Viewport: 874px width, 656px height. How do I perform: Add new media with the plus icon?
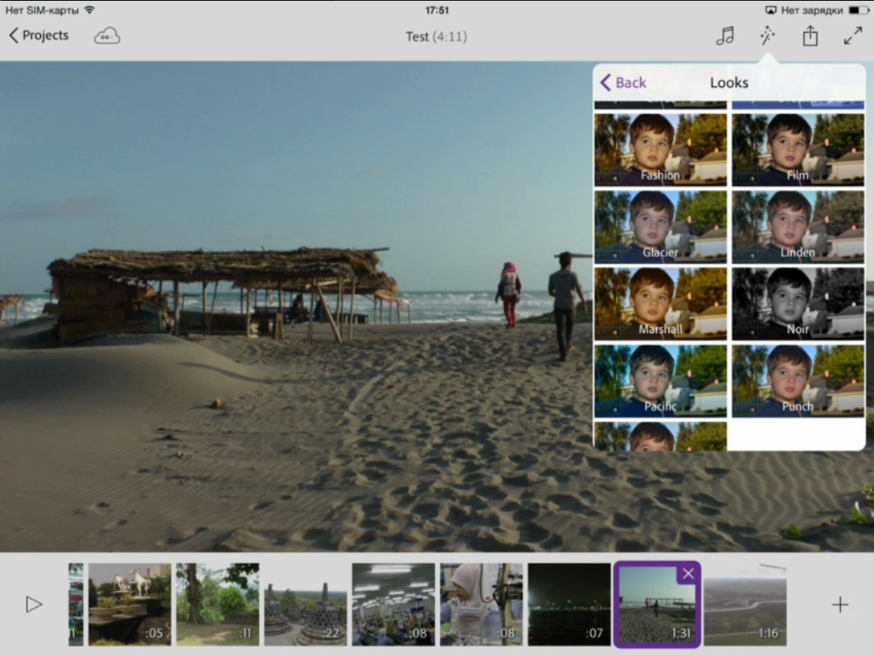[839, 605]
